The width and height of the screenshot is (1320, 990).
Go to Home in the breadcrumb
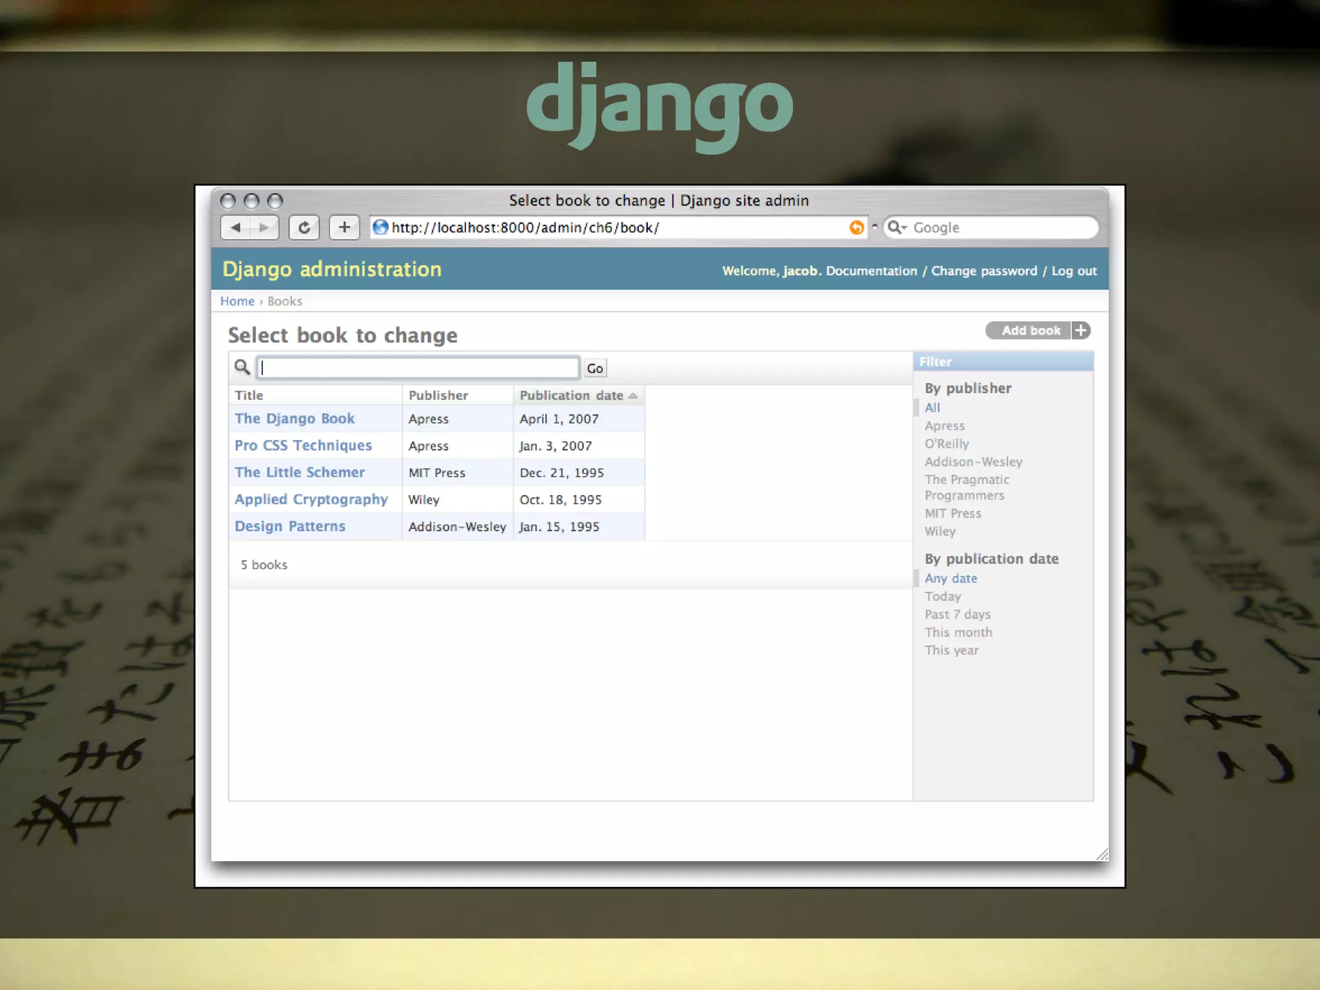[x=237, y=301]
